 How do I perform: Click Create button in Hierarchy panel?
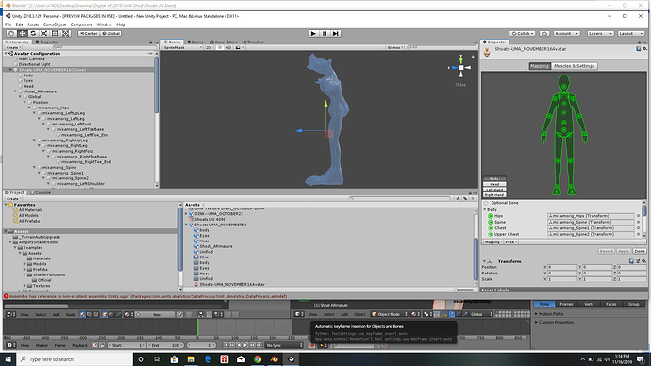pos(13,48)
